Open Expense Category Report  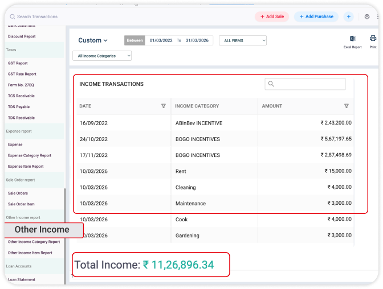click(30, 155)
